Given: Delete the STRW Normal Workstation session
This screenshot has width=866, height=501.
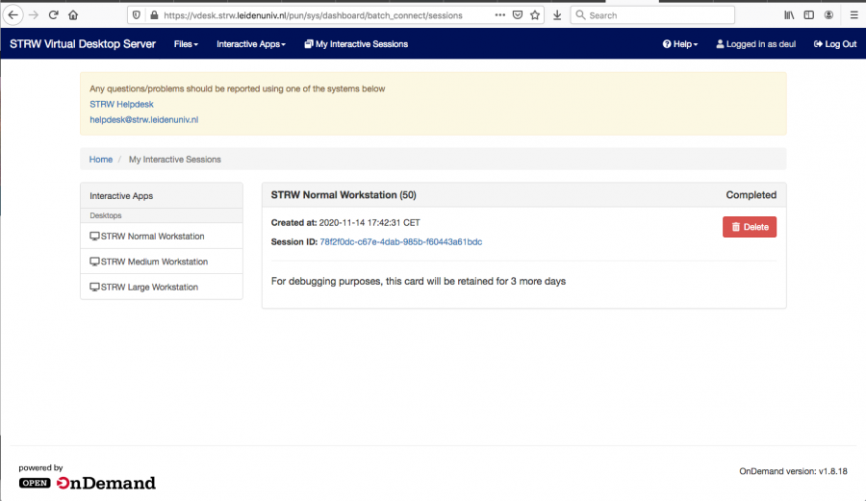Looking at the screenshot, I should (749, 227).
